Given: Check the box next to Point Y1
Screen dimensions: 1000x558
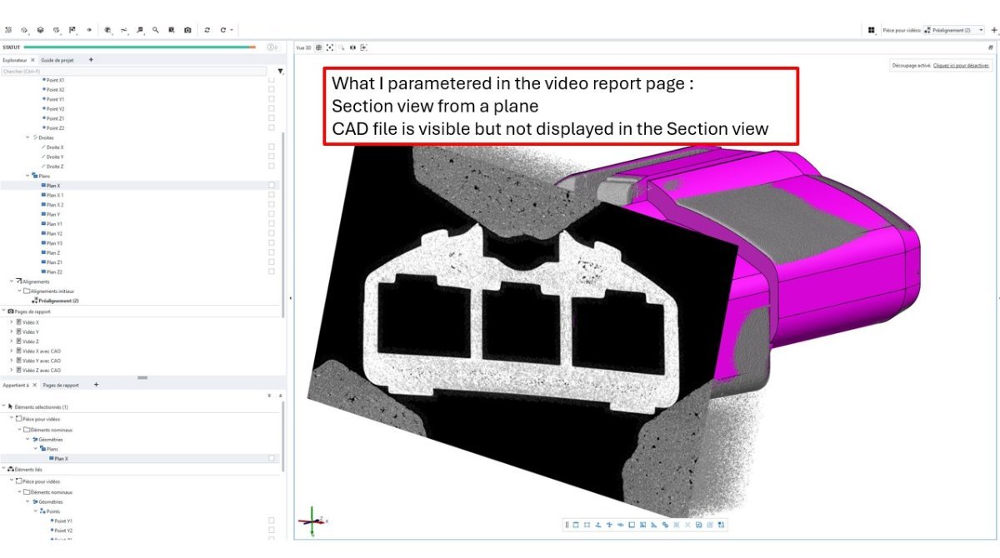Looking at the screenshot, I should pyautogui.click(x=272, y=99).
